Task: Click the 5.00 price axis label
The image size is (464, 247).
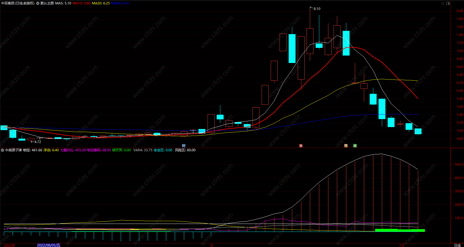Action: (460, 131)
